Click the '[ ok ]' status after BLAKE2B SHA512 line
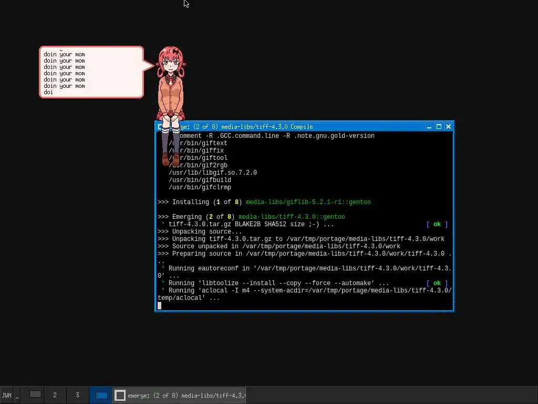The height and width of the screenshot is (404, 538). (437, 224)
